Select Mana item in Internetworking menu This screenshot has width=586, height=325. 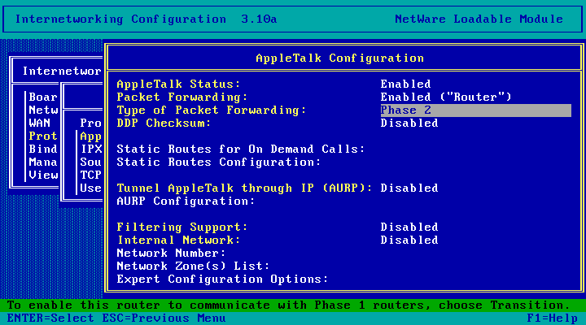click(43, 162)
